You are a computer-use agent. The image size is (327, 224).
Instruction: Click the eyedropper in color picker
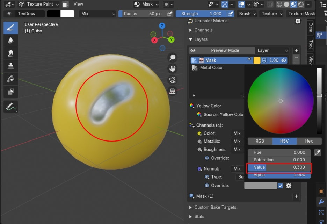tap(318, 152)
